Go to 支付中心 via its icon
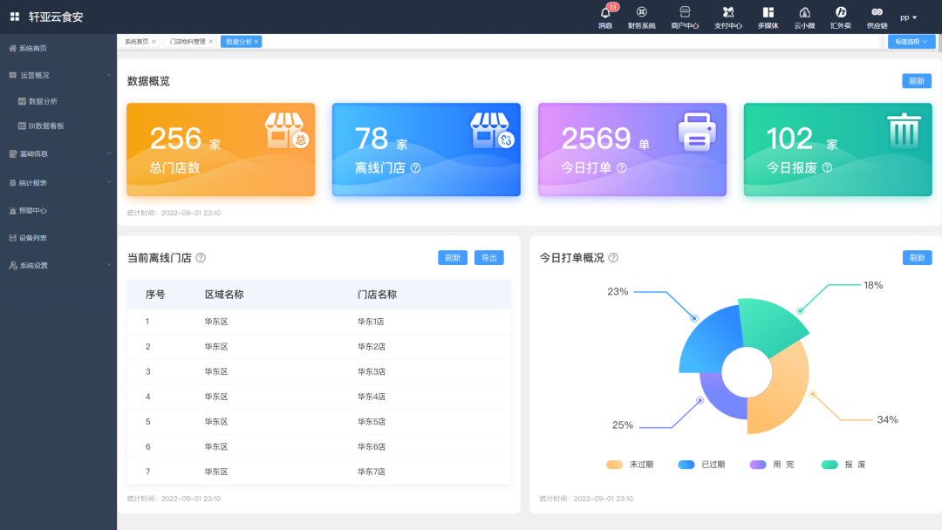This screenshot has height=530, width=942. point(728,13)
